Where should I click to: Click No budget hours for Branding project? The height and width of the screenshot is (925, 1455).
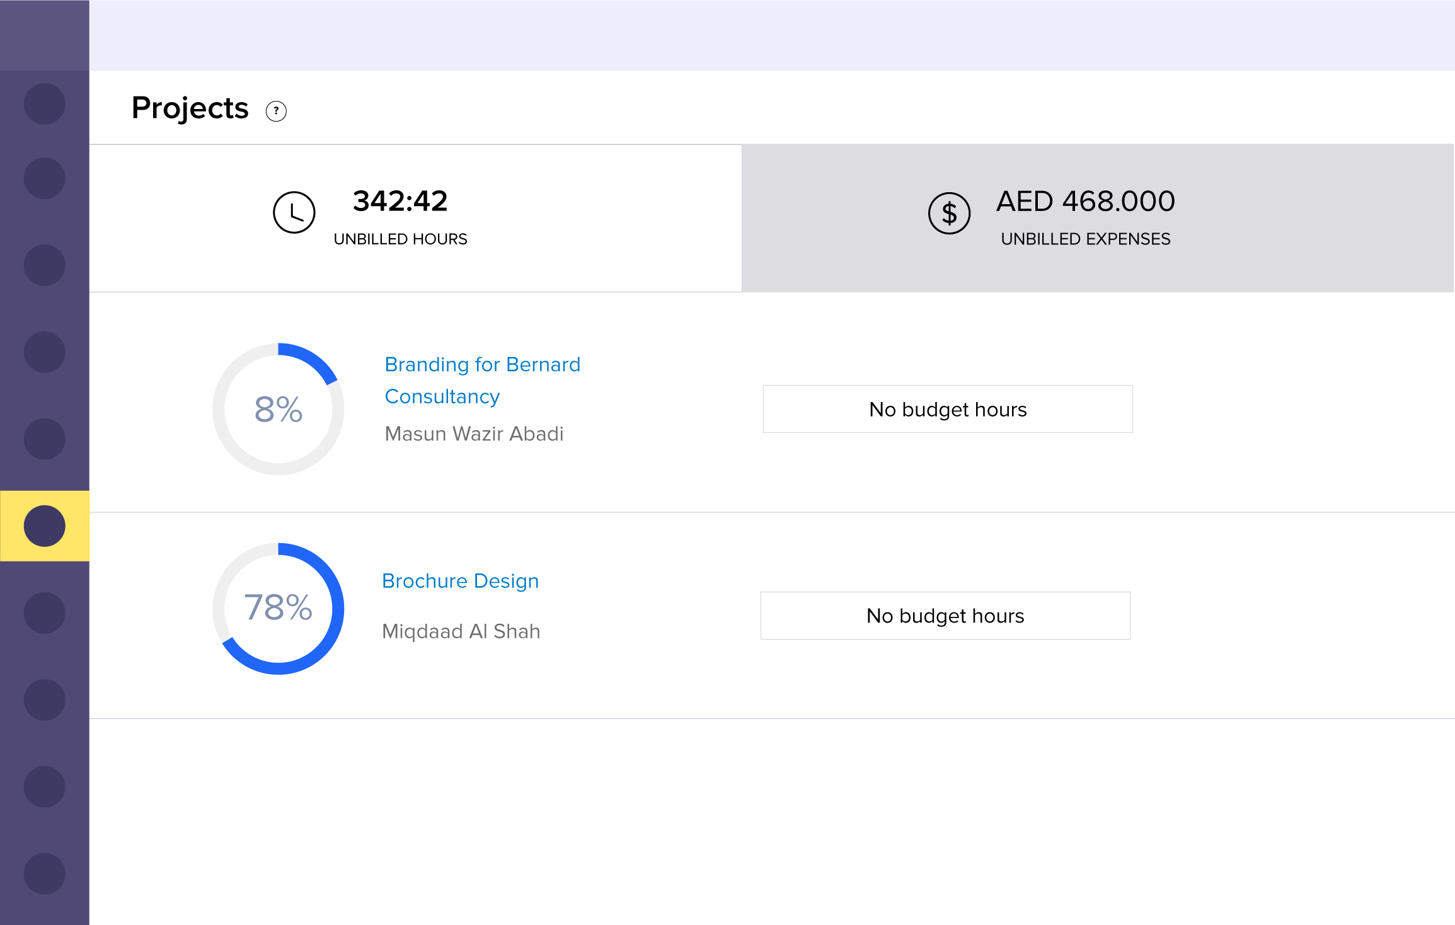click(x=947, y=409)
